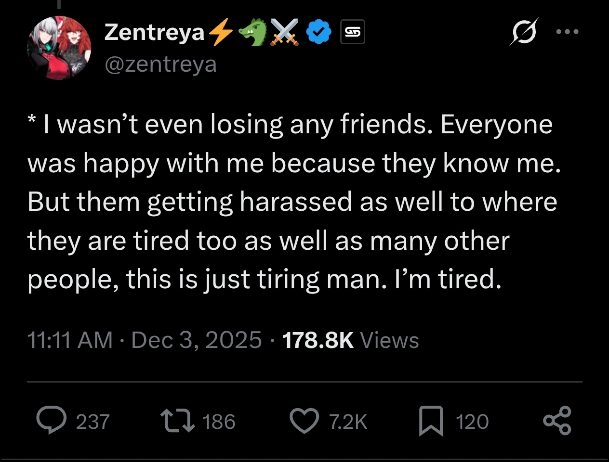Bookmark this tweet with the bookmark icon
Viewport: 609px width, 462px height.
(x=431, y=421)
